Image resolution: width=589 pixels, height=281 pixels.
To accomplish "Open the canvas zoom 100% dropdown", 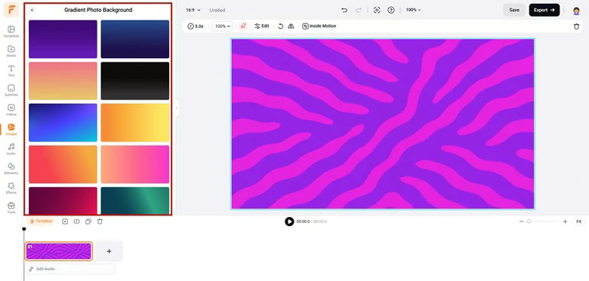I will [x=413, y=10].
